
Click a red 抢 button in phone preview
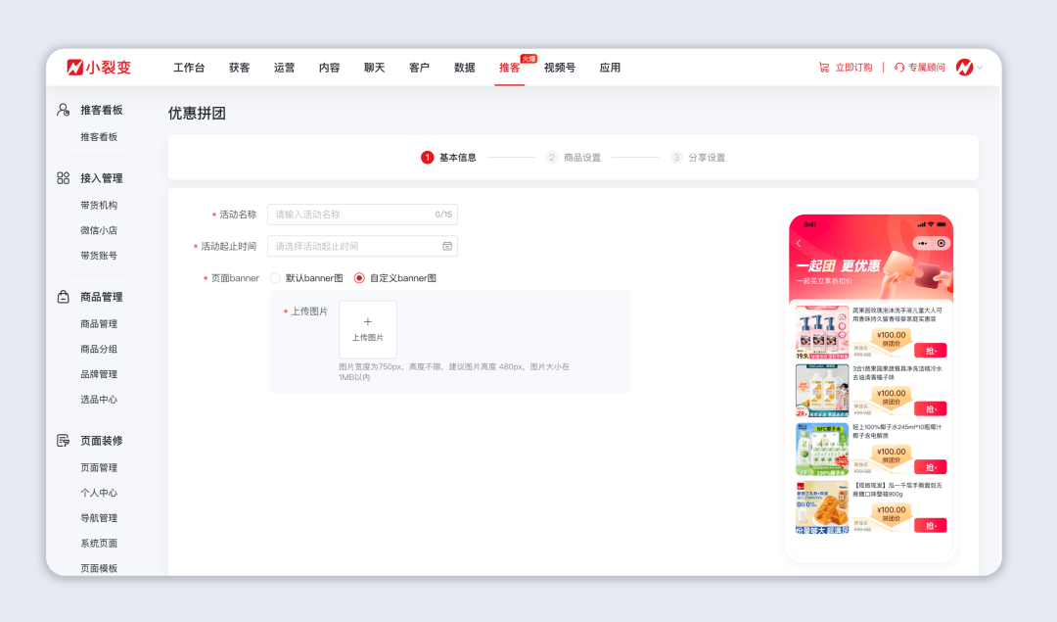[x=930, y=351]
